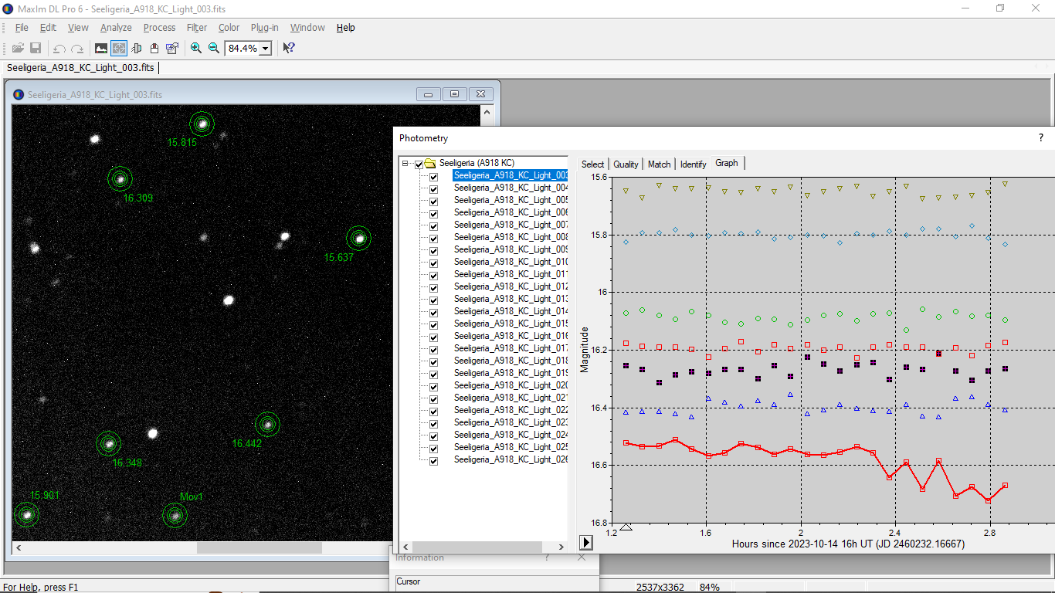
Task: Open the Plug-in menu
Action: (265, 27)
